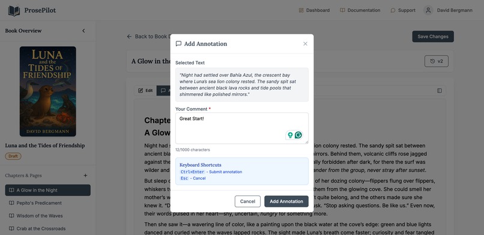This screenshot has height=235, width=484.
Task: Click the ProsePilot book logo icon
Action: (14, 10)
